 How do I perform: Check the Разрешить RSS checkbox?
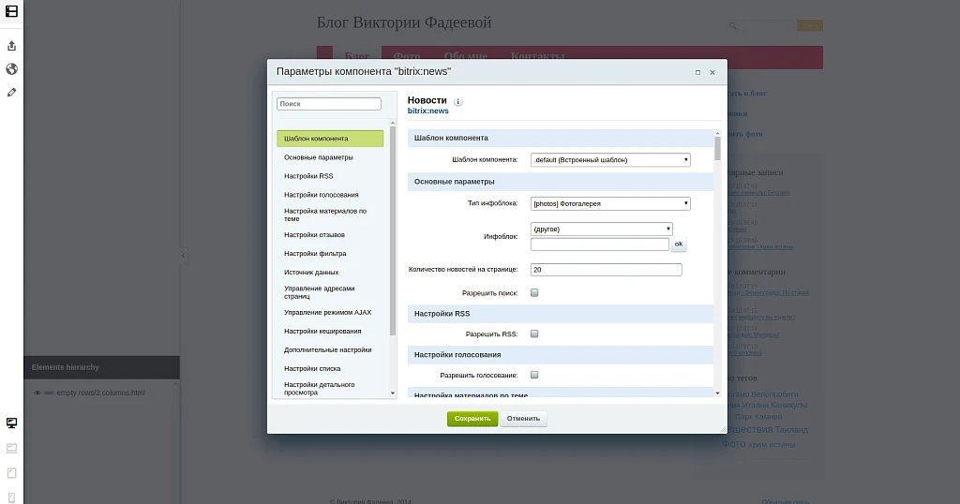tap(534, 334)
